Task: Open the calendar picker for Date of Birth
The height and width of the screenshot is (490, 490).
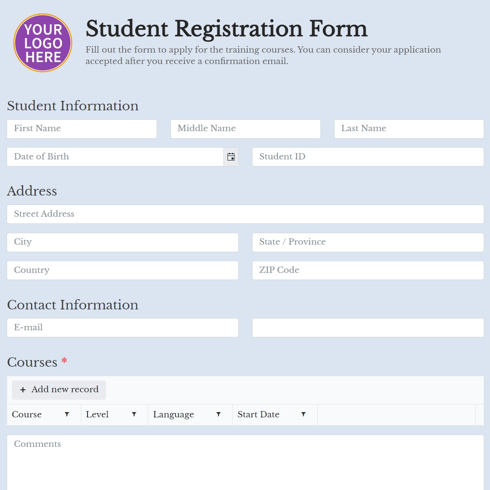Action: click(x=231, y=157)
